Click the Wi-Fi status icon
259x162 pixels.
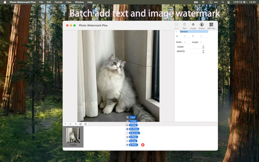point(203,2)
